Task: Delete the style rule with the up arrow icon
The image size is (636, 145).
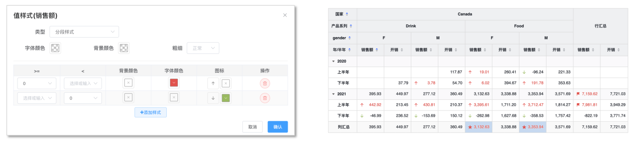Action: tap(264, 84)
